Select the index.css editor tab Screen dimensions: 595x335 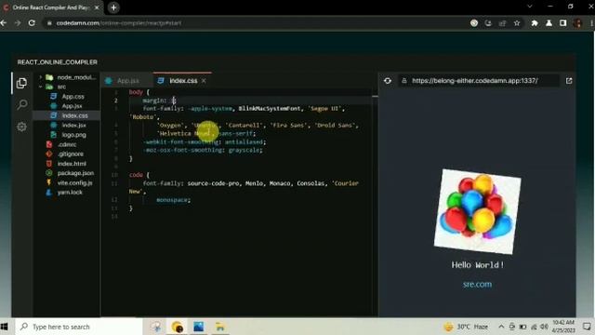pos(183,81)
